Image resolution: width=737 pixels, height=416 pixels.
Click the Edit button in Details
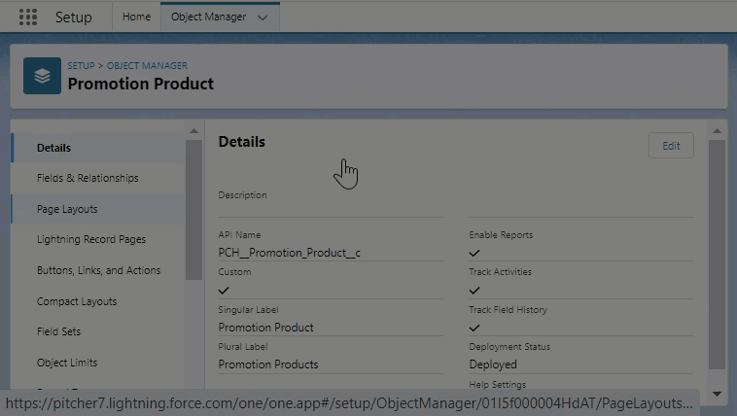671,146
